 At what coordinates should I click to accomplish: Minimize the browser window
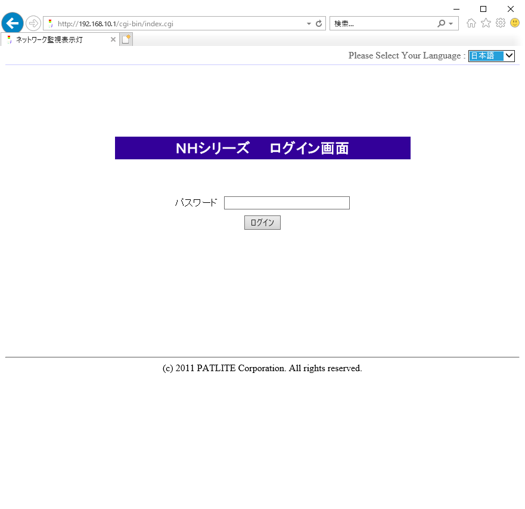coord(456,9)
